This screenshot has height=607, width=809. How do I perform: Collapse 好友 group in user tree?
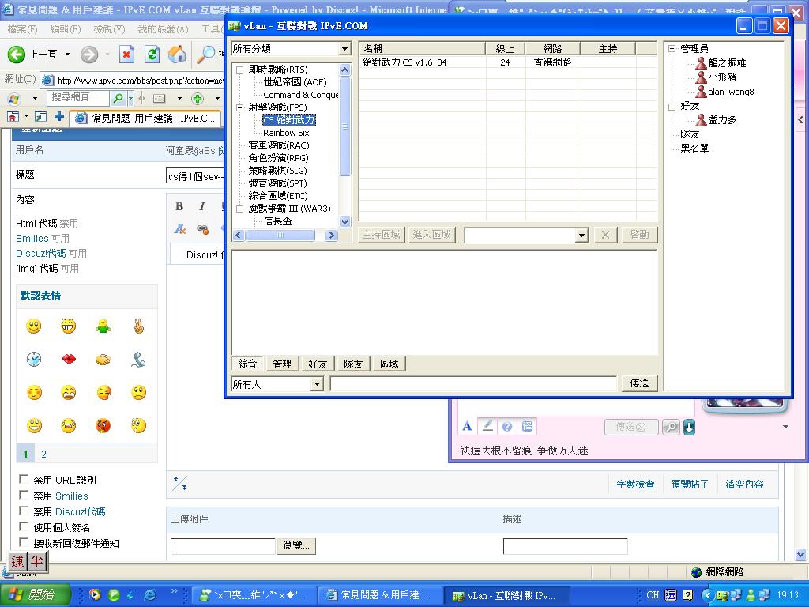coord(672,107)
